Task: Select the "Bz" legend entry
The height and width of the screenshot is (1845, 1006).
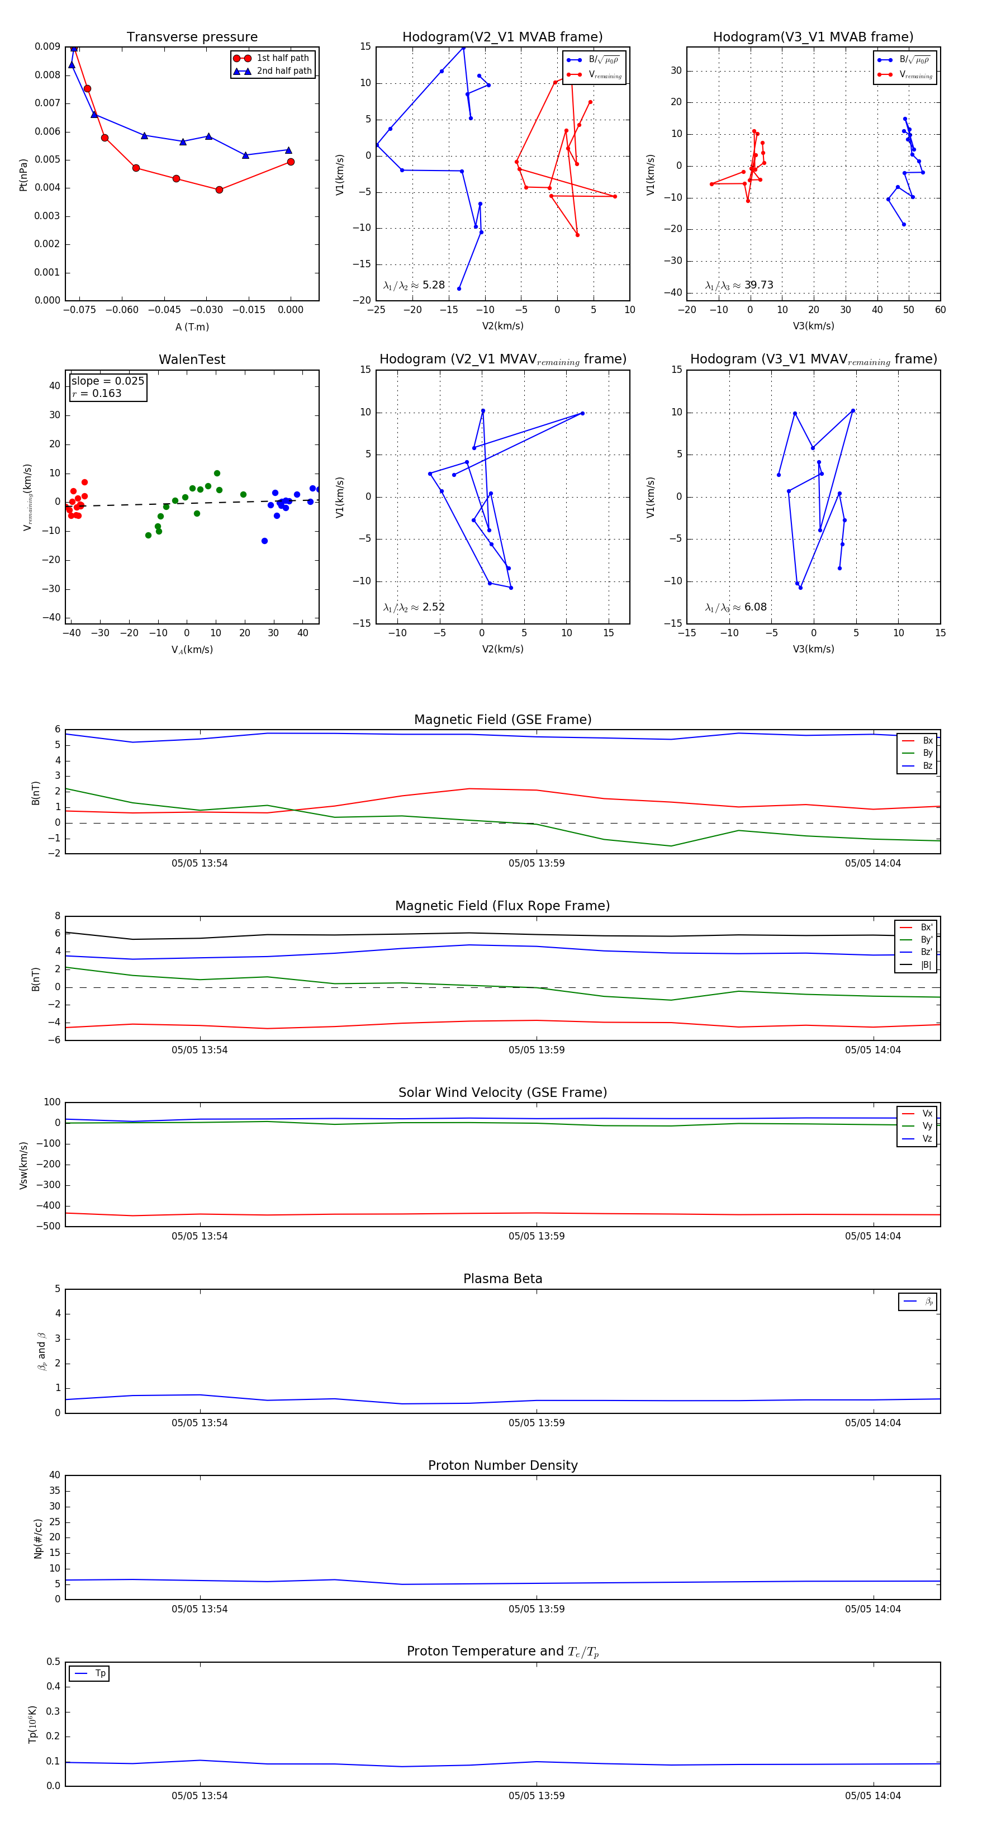Action: click(x=917, y=767)
